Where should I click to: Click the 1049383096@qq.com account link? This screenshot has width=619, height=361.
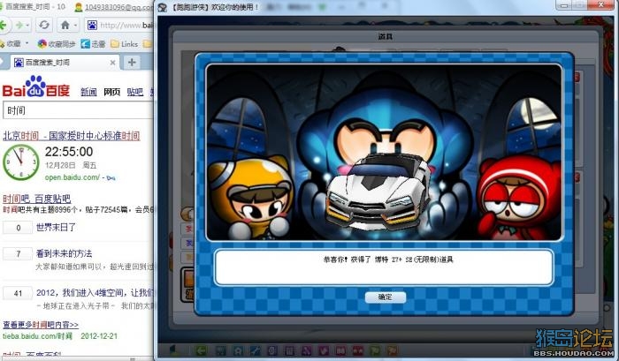tap(118, 7)
